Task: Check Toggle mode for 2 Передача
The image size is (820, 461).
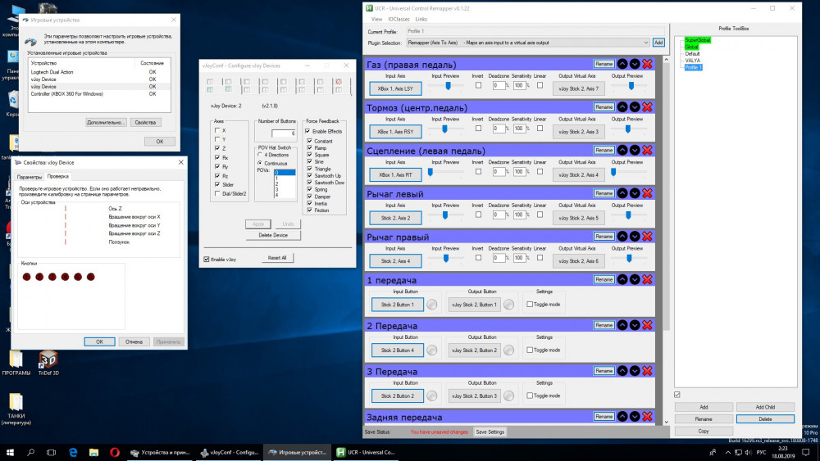Action: tap(530, 350)
